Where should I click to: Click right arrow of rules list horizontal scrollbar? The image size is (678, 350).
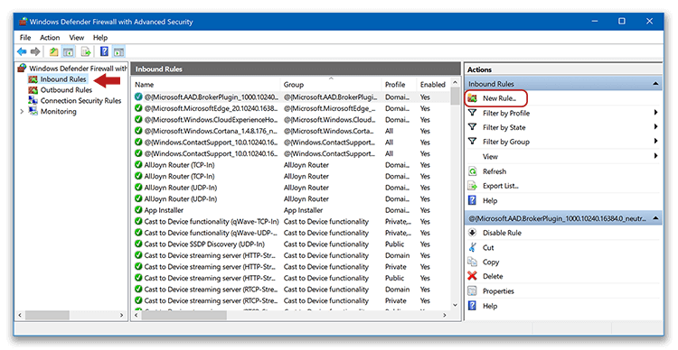pos(445,316)
